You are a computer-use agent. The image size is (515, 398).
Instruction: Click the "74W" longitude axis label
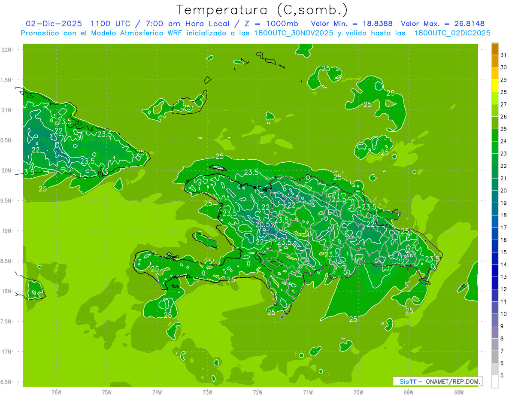tap(157, 392)
